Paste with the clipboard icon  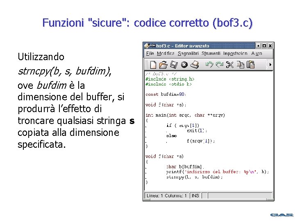[251, 65]
